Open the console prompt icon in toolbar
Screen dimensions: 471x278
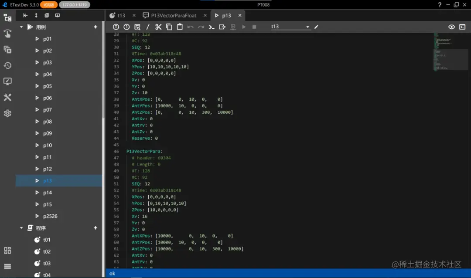[x=212, y=27]
